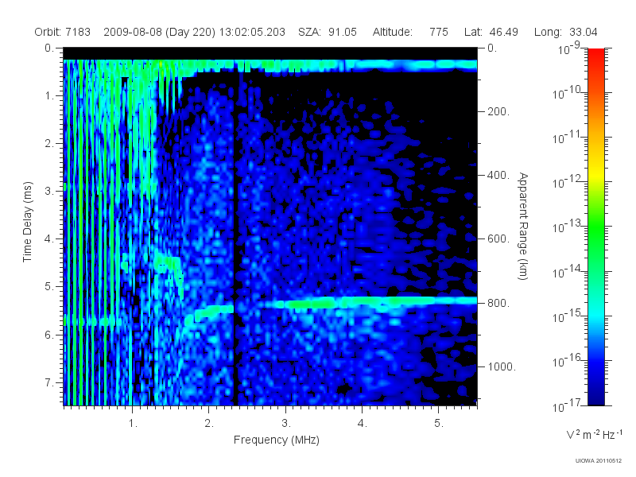636x477 pixels.
Task: Click the 3. tick on the frequency axis
Action: 286,424
